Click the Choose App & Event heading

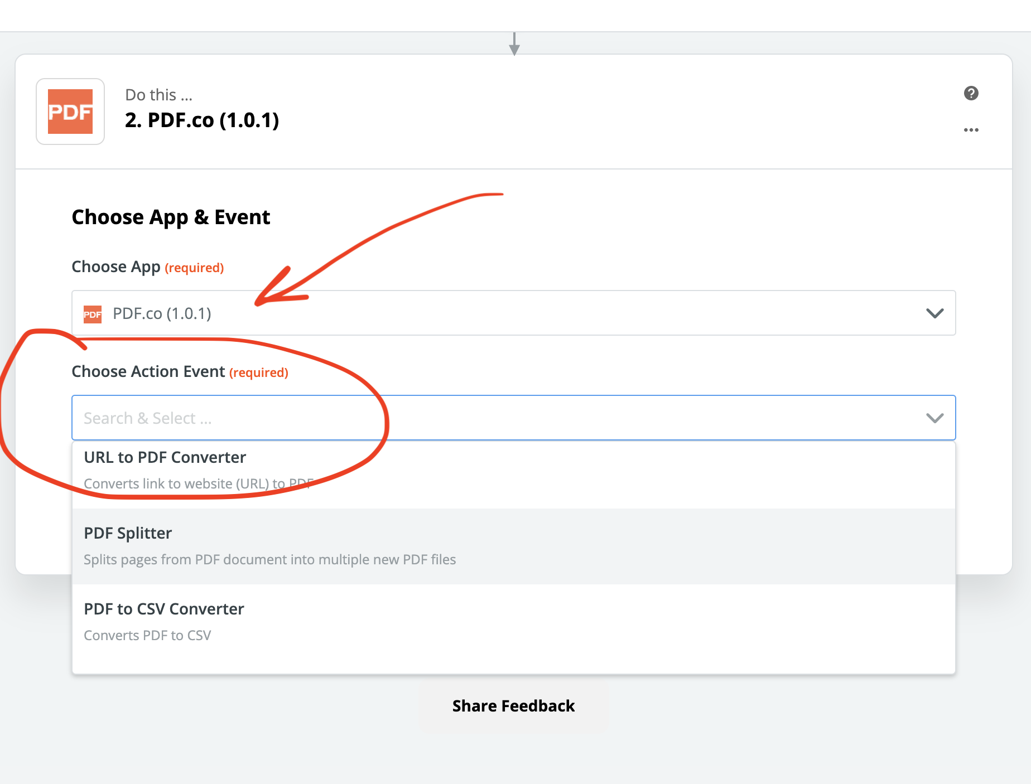click(x=171, y=217)
